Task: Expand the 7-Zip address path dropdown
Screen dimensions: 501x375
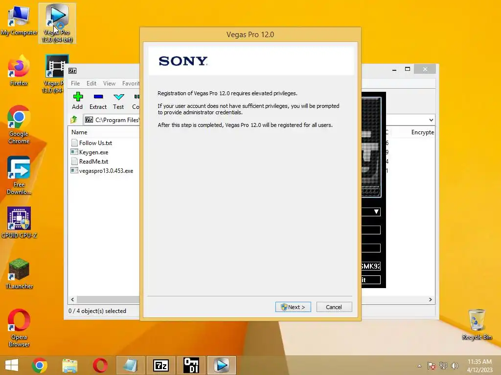Action: 431,120
